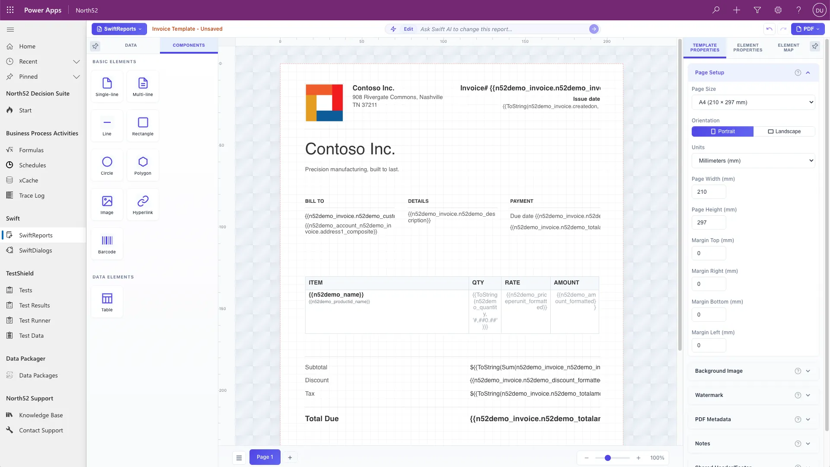Open the settings gear in header
Screen dimensions: 830x467
tap(778, 10)
